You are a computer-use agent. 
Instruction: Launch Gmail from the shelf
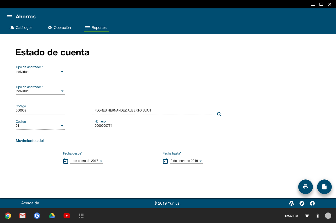coord(23,216)
